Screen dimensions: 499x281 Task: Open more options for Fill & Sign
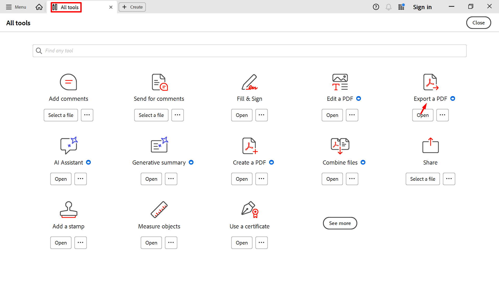click(x=262, y=115)
